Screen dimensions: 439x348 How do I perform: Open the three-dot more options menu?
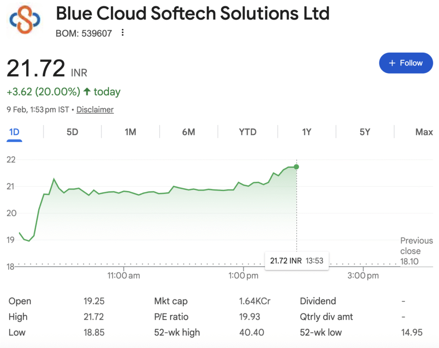click(123, 33)
